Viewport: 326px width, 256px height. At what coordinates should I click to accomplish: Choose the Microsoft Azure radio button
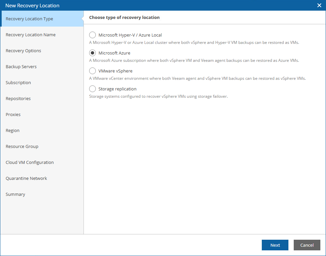click(x=92, y=53)
